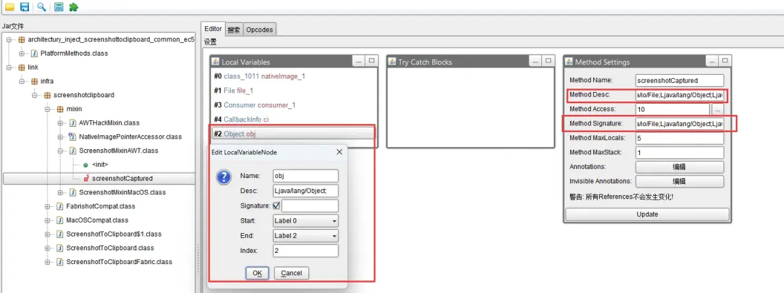The image size is (784, 293).
Task: Select the mixin package icon
Action: click(x=60, y=109)
